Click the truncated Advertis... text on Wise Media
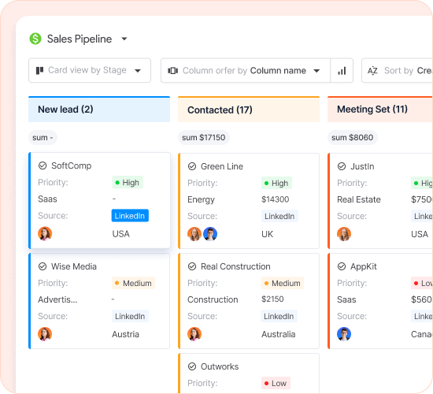Image resolution: width=433 pixels, height=394 pixels. click(57, 299)
